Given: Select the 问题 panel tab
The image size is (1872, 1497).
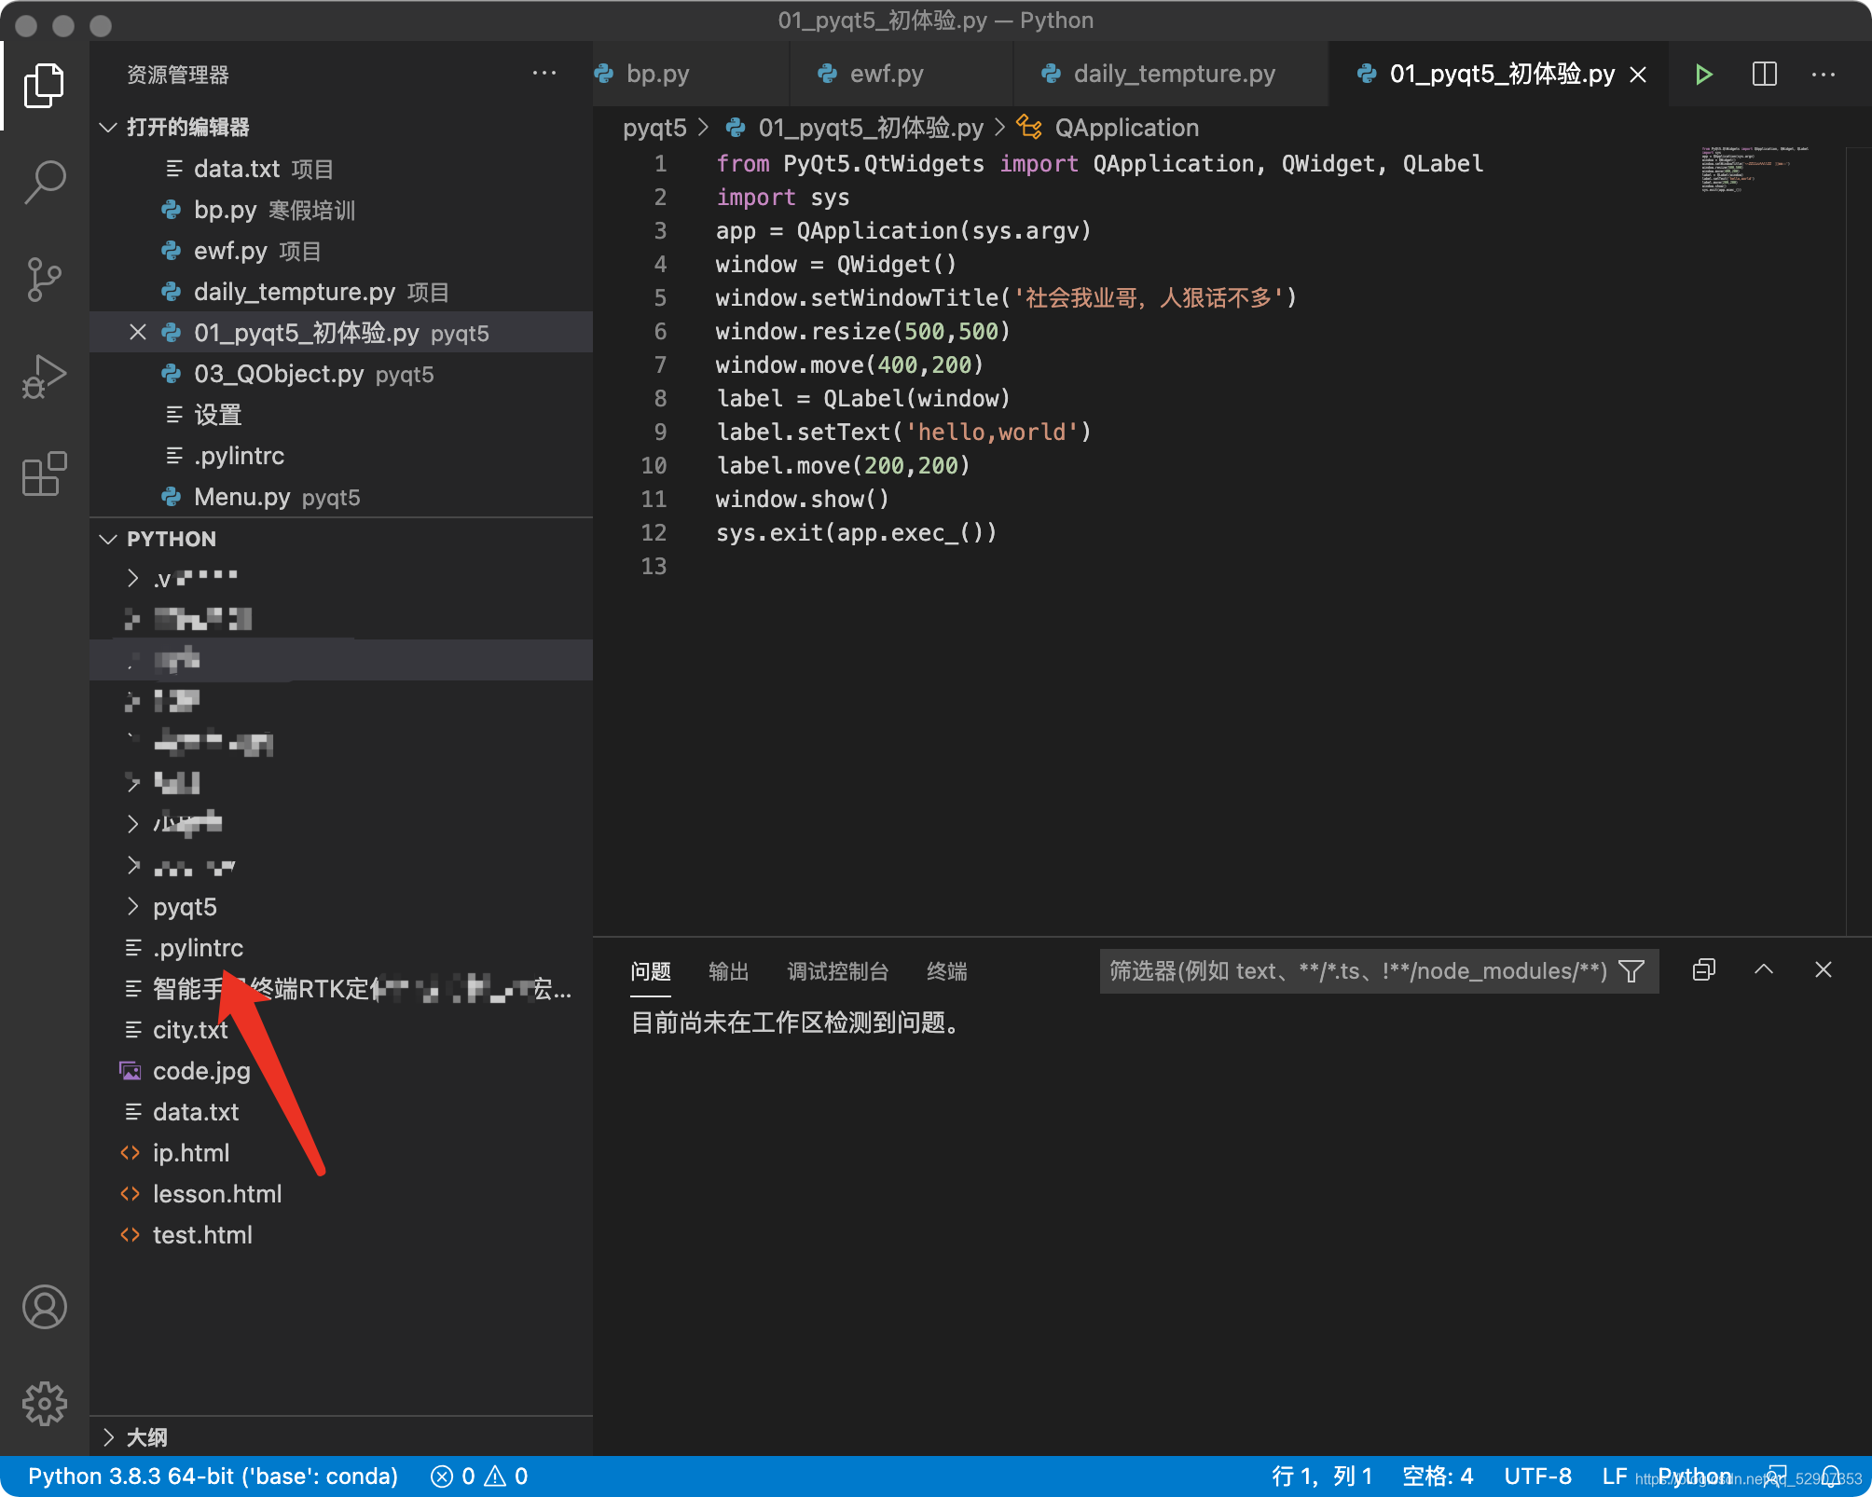Looking at the screenshot, I should coord(651,971).
